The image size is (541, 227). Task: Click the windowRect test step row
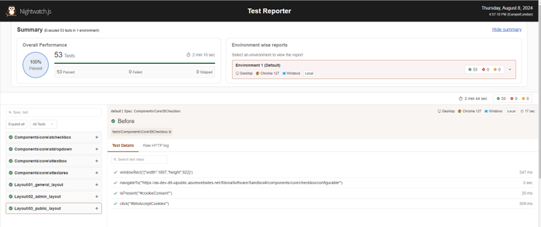tap(323, 172)
